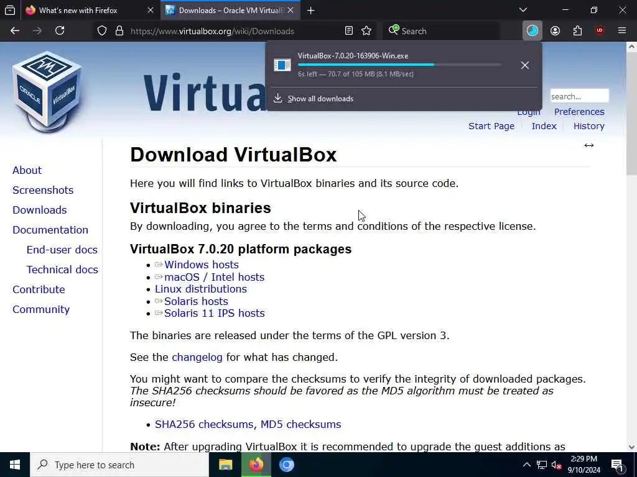Image resolution: width=637 pixels, height=477 pixels.
Task: Bookmark this page with the star icon
Action: 366,31
